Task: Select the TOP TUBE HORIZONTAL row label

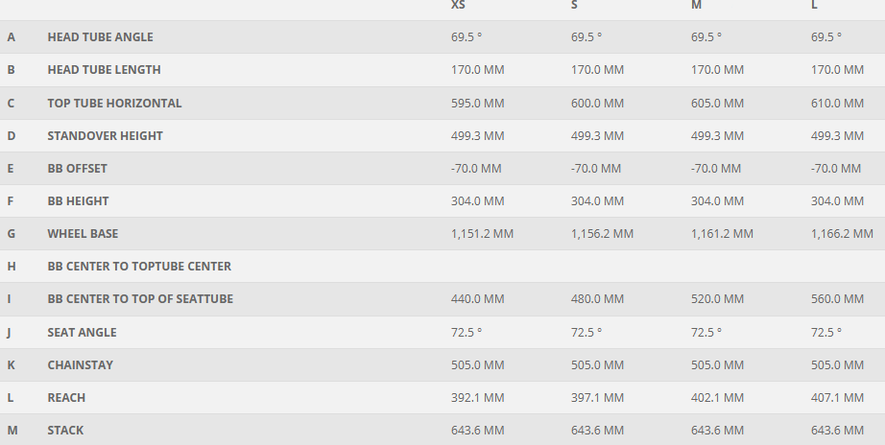Action: point(114,103)
